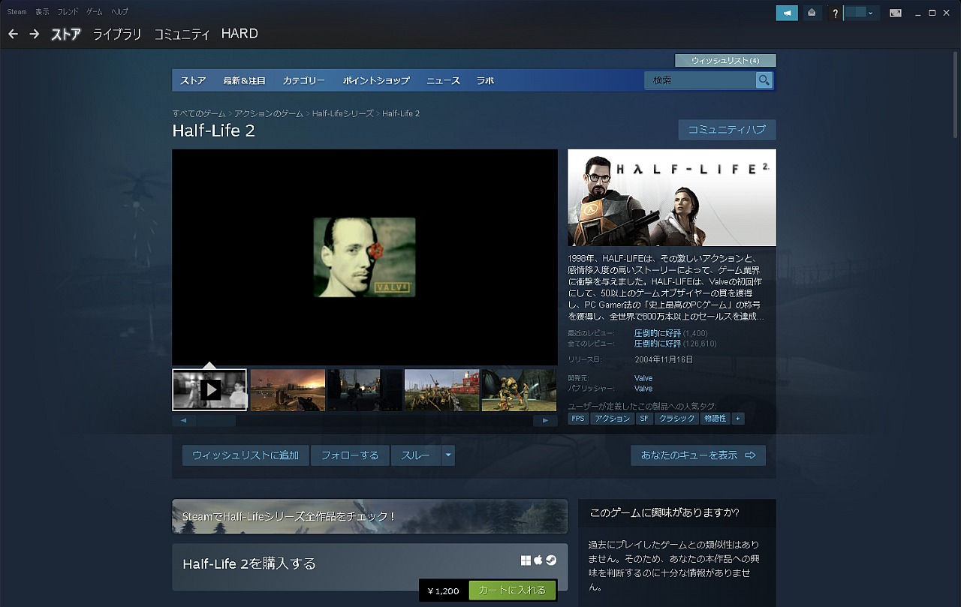Select the 物語性 tag
This screenshot has width=961, height=607.
[715, 419]
